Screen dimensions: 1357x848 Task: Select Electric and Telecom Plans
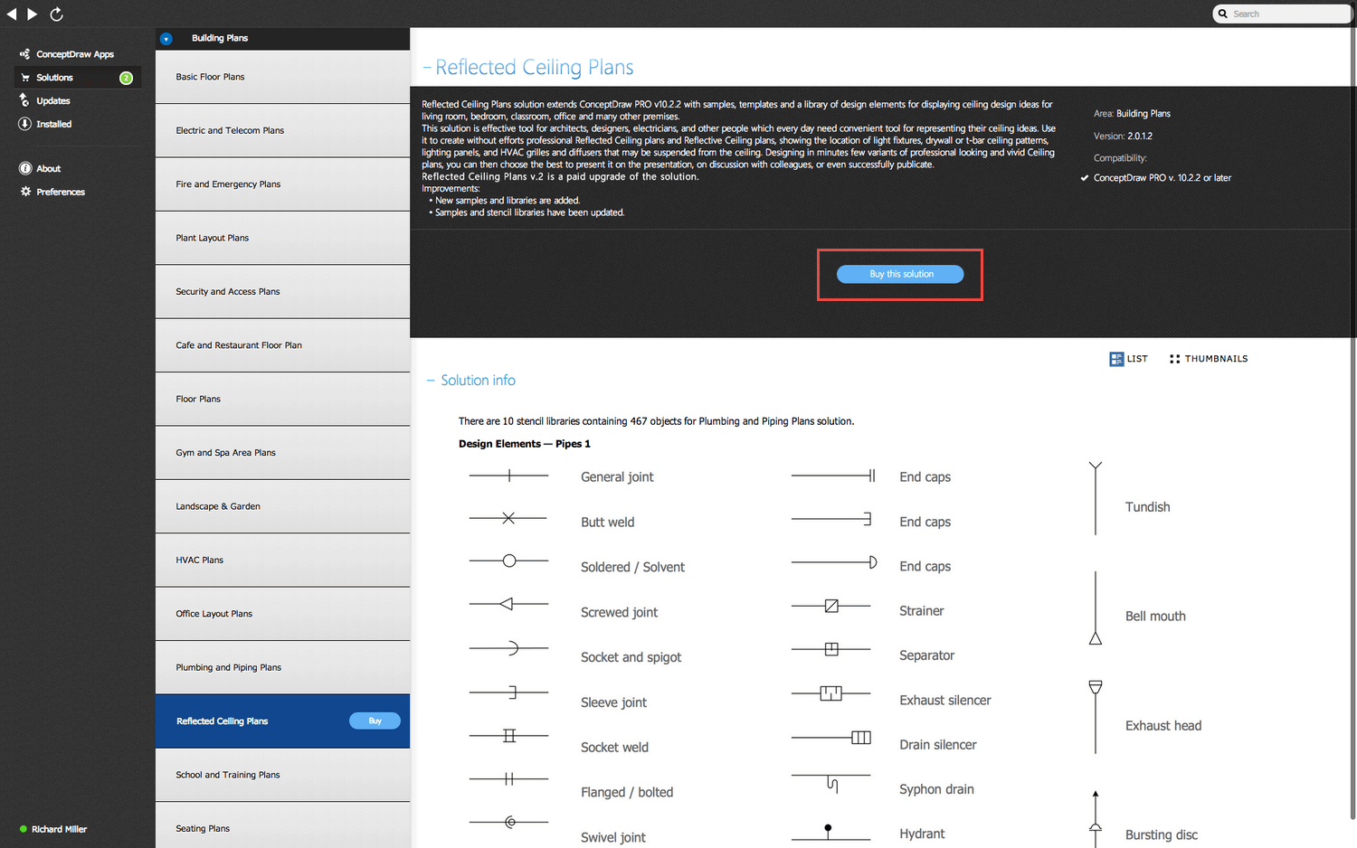pyautogui.click(x=282, y=130)
